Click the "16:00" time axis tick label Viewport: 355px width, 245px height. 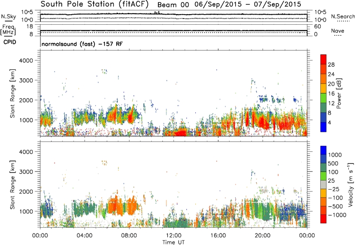pos(218,236)
